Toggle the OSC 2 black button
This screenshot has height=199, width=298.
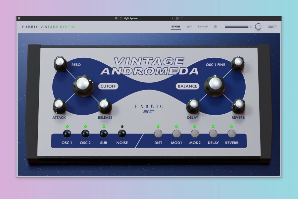pos(85,133)
